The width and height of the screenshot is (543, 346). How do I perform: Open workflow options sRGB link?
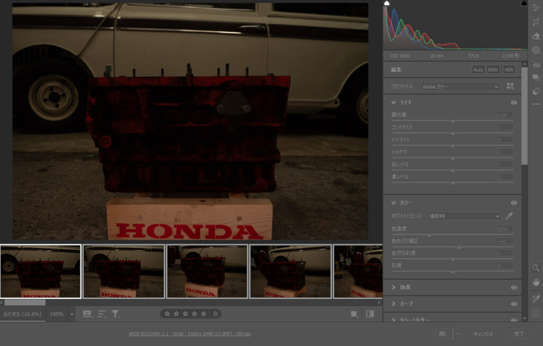pyautogui.click(x=190, y=333)
